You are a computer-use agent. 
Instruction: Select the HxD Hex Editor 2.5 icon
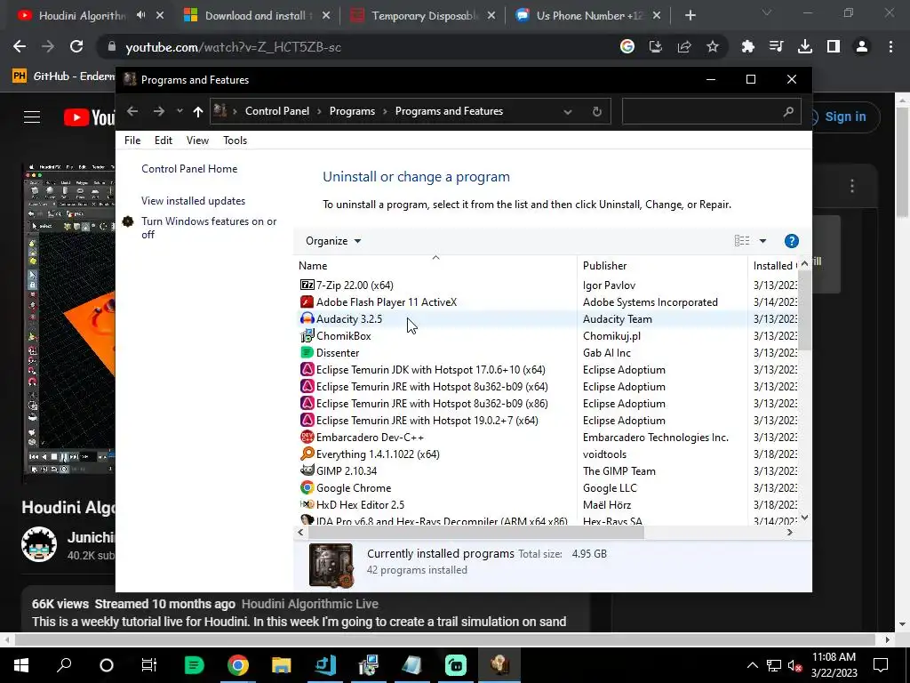[x=307, y=505]
